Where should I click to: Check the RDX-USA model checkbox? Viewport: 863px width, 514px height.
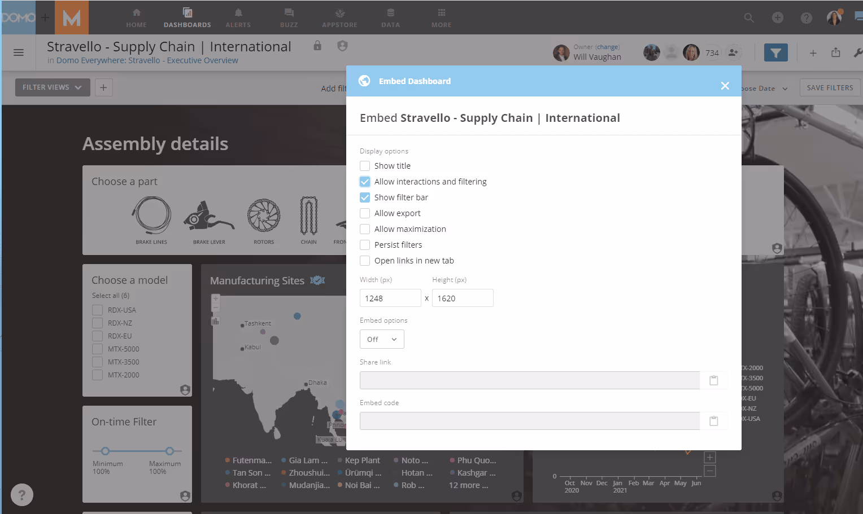pos(98,310)
